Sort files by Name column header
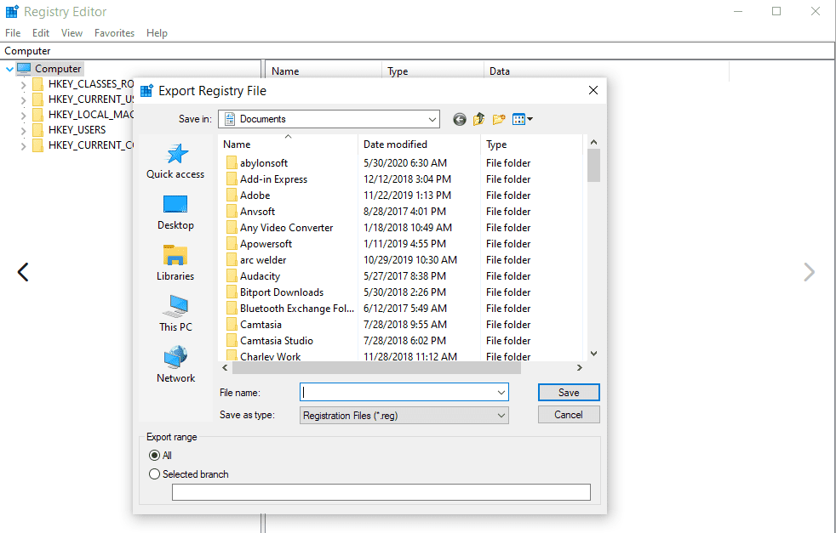The height and width of the screenshot is (533, 836). [288, 145]
